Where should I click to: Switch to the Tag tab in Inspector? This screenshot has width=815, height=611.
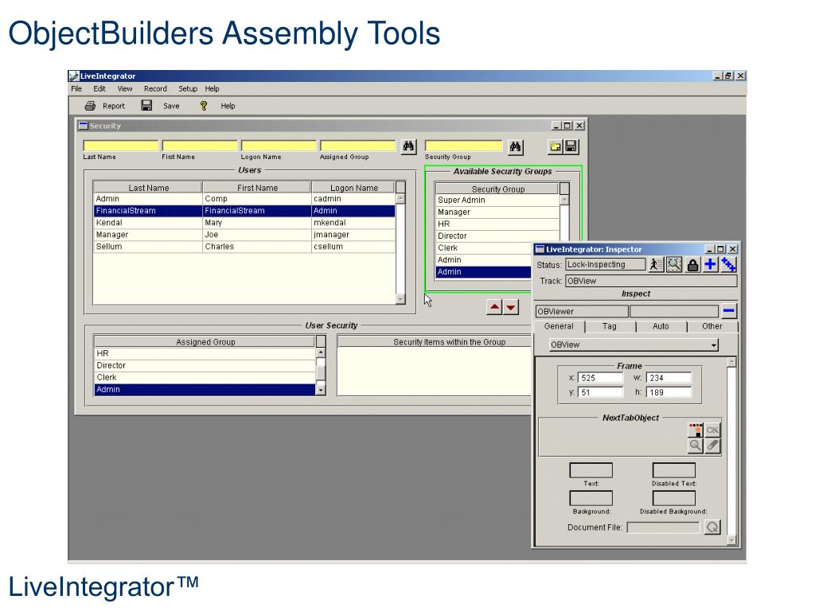(x=609, y=326)
